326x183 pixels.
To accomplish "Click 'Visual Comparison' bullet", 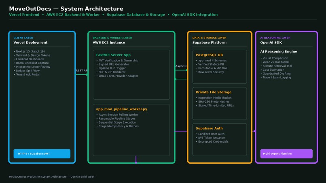I will pyautogui.click(x=274, y=58).
